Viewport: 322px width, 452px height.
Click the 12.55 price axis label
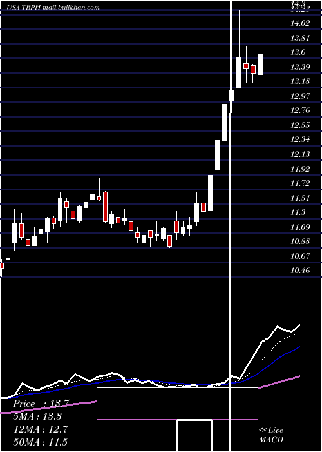pos(300,125)
